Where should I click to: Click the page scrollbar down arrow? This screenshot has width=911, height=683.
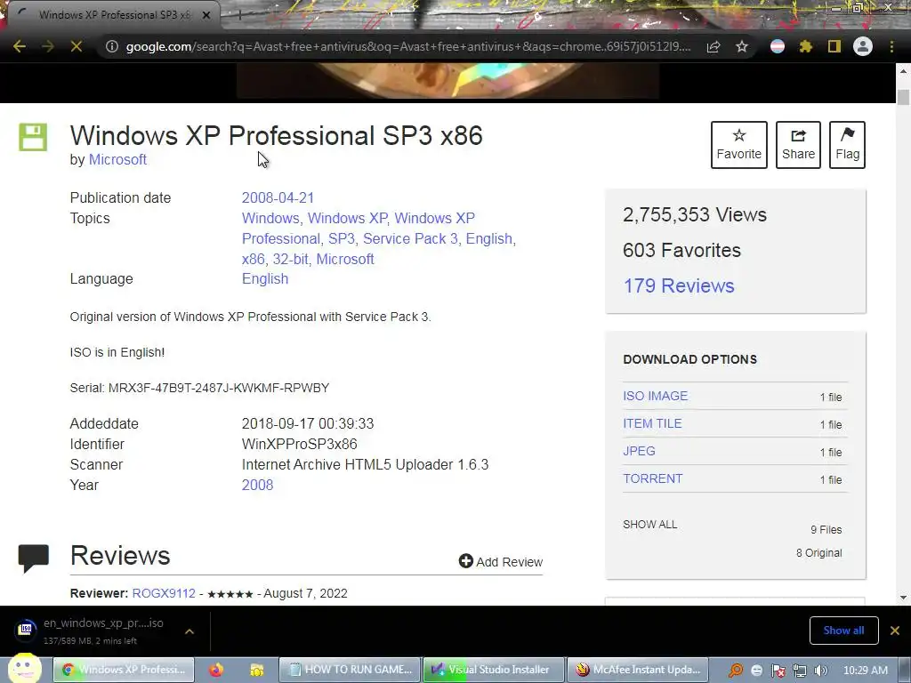pyautogui.click(x=903, y=597)
